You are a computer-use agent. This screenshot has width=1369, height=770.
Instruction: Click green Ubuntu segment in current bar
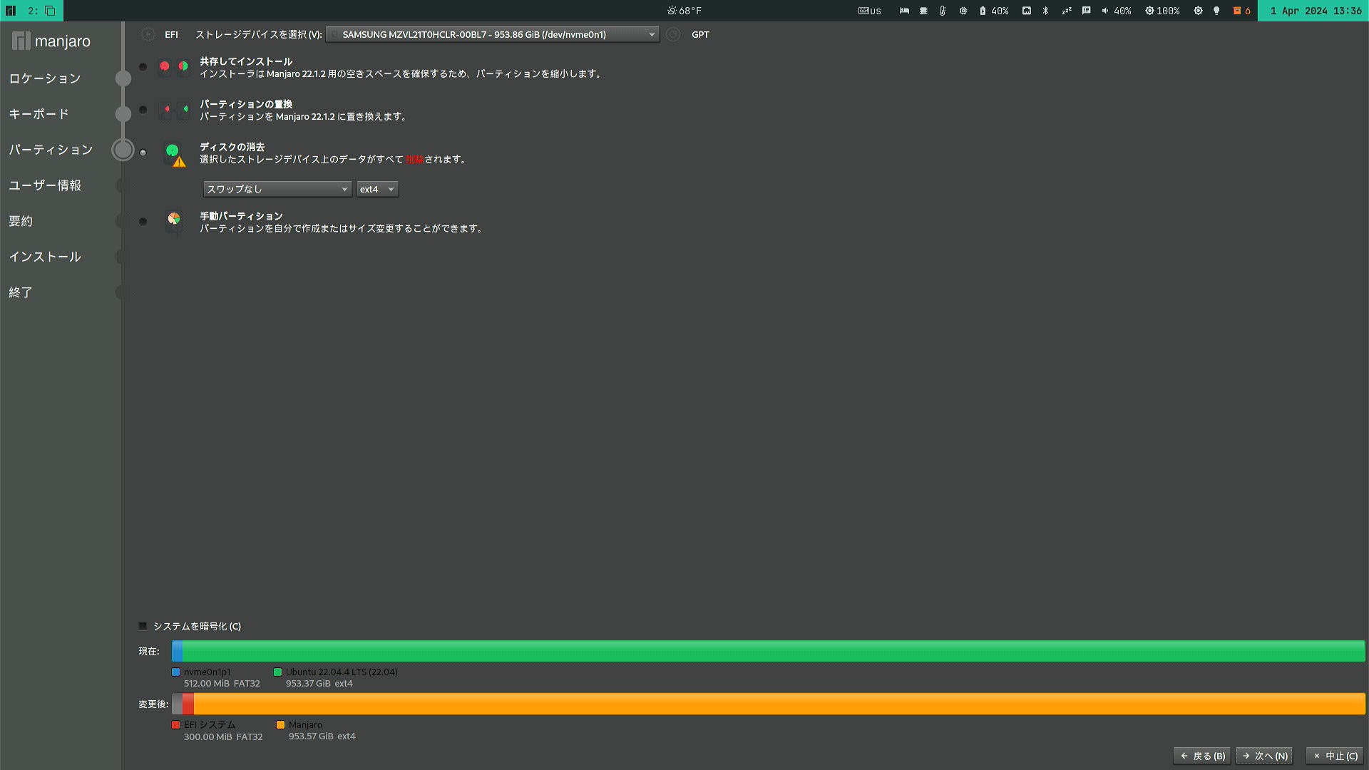[x=774, y=651]
